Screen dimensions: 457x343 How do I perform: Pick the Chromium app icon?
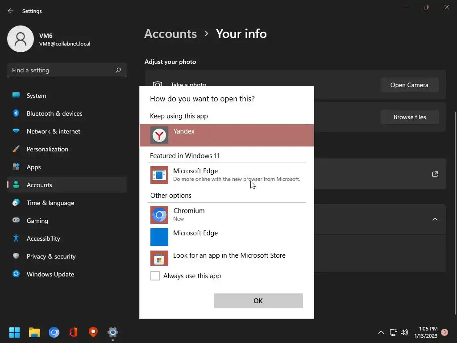pyautogui.click(x=159, y=215)
